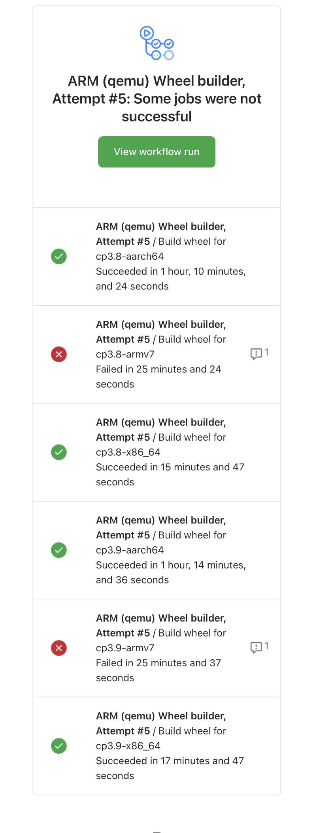Screen dimensions: 315x833
Task: Click 'Failed in 25 minutes and 24 seconds' text
Action: tap(158, 377)
